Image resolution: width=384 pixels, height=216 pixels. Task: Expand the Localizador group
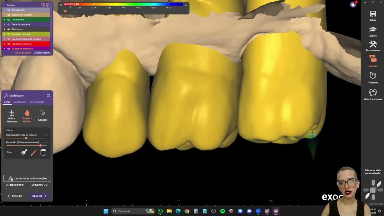coord(4,19)
